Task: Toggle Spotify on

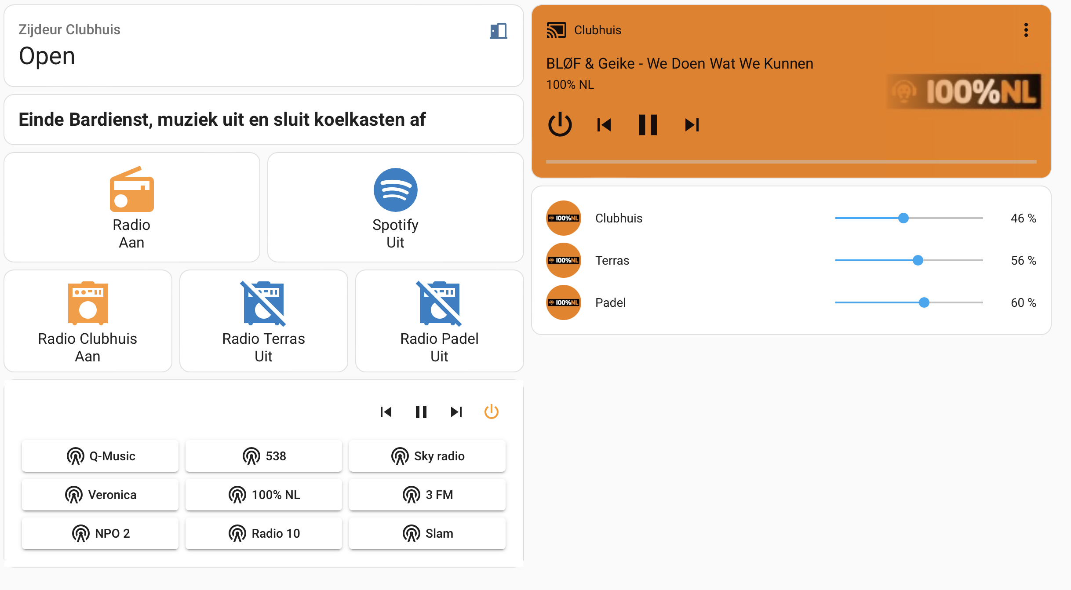Action: (x=395, y=207)
